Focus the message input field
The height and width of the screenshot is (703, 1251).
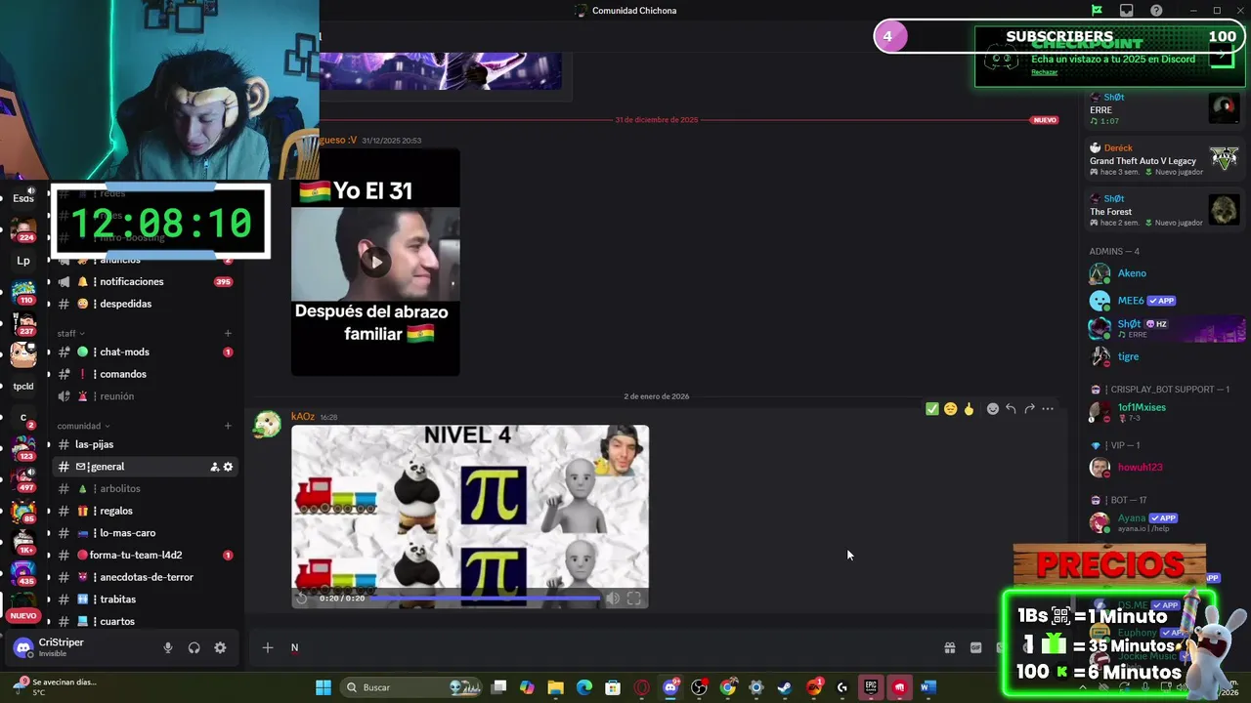coord(611,647)
